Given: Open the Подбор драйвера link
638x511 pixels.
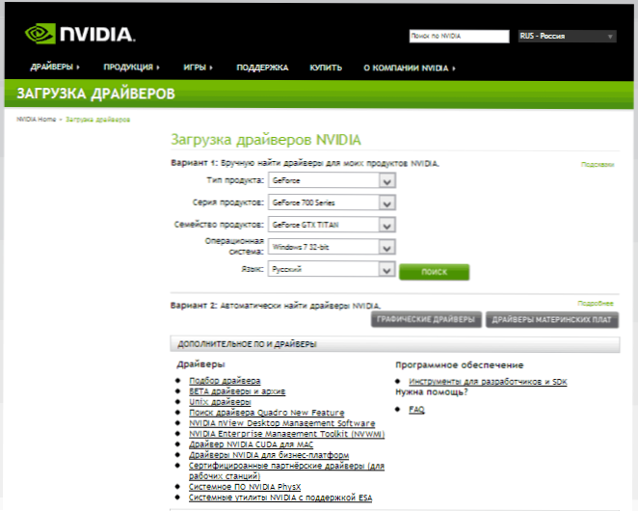Looking at the screenshot, I should 225,381.
